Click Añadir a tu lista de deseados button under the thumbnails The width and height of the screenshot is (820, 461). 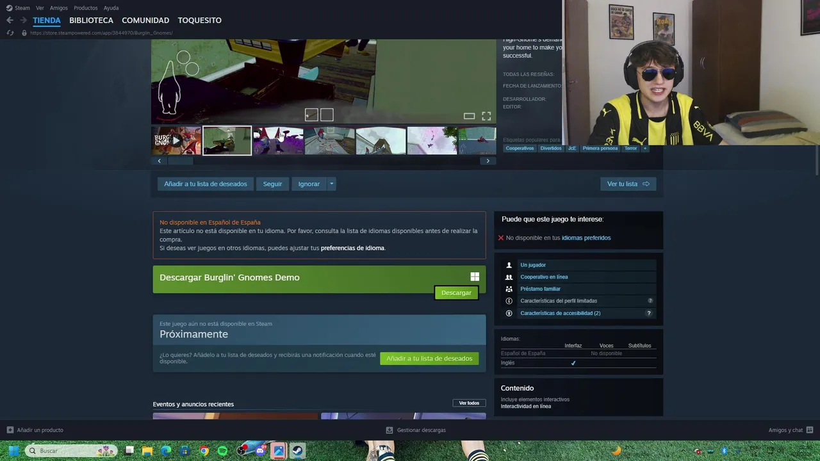pyautogui.click(x=206, y=184)
